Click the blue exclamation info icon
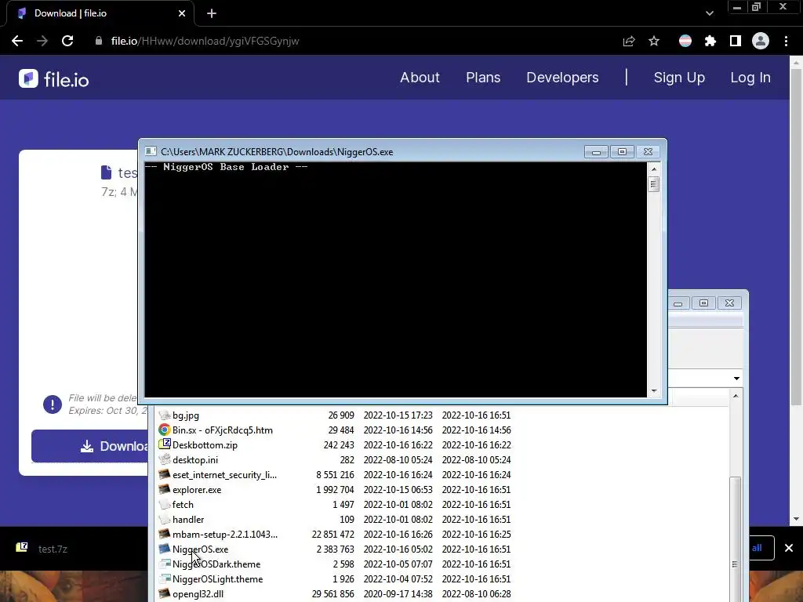The width and height of the screenshot is (803, 602). coord(53,404)
